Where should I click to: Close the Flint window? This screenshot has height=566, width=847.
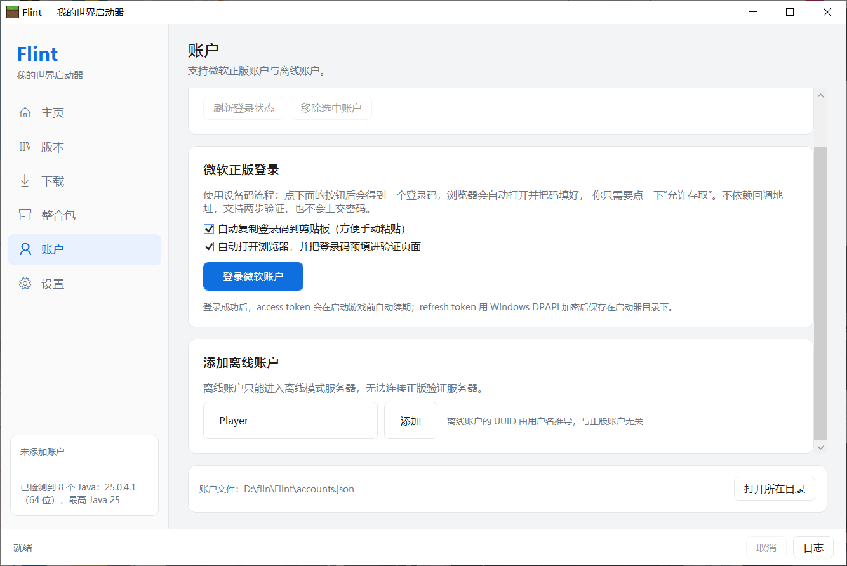pyautogui.click(x=827, y=12)
